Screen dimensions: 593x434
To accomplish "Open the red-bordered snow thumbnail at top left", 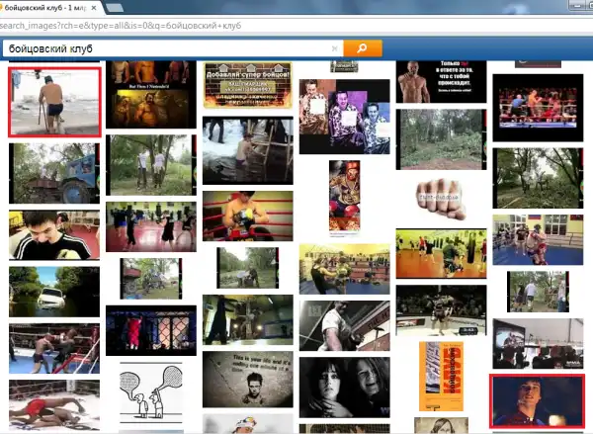I will [x=53, y=102].
